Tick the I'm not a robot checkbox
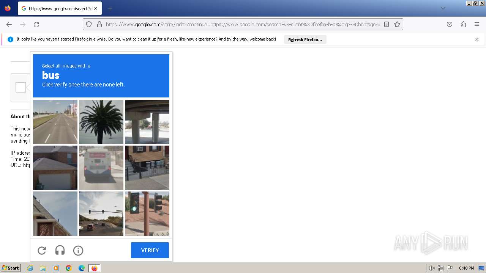486x273 pixels. 21,87
